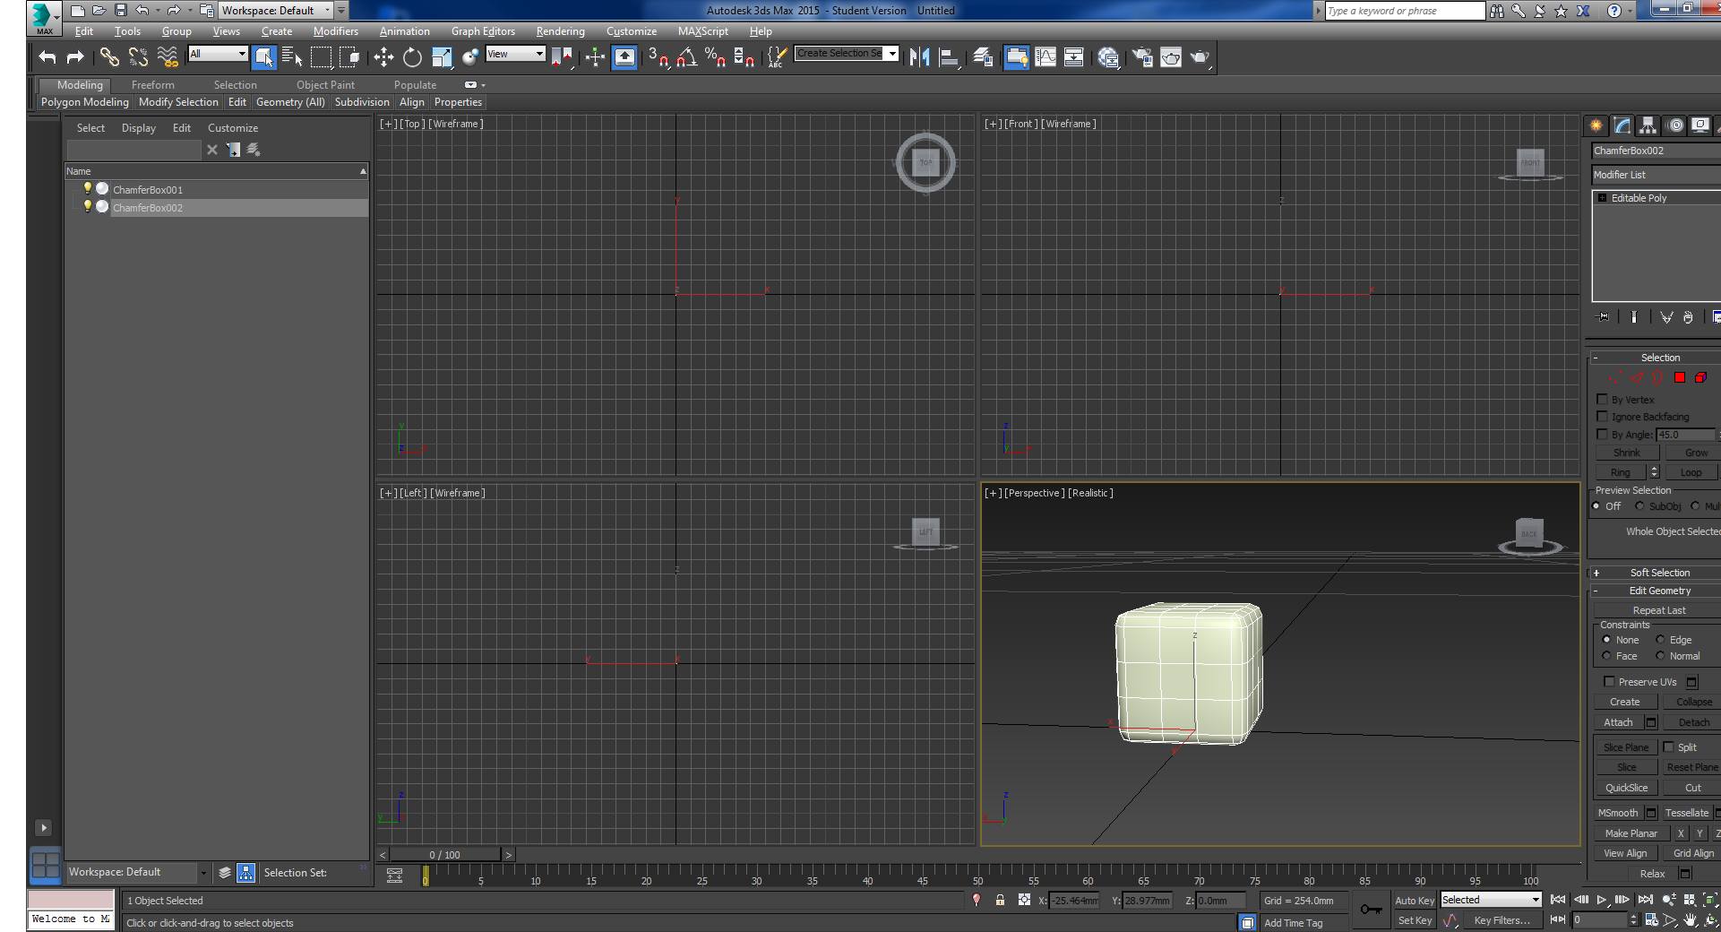Select the Move transform tool
1721x932 pixels.
tap(383, 57)
